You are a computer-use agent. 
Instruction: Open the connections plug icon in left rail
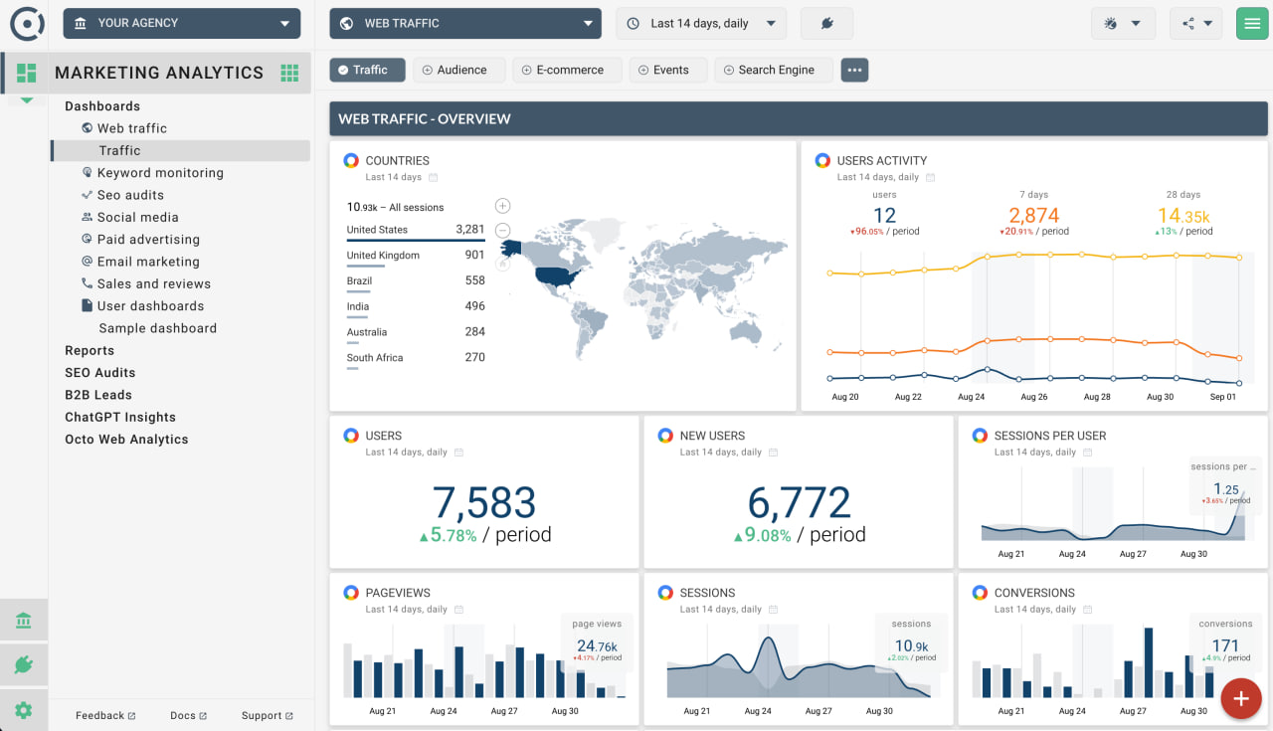[x=24, y=665]
